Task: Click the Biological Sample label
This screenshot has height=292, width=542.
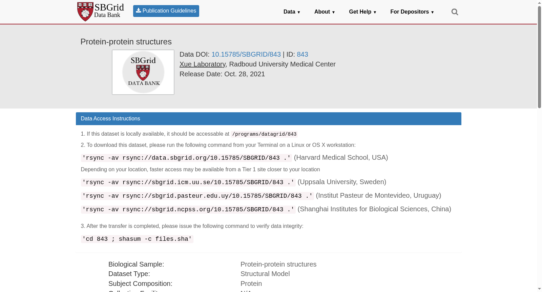Action: pyautogui.click(x=136, y=264)
